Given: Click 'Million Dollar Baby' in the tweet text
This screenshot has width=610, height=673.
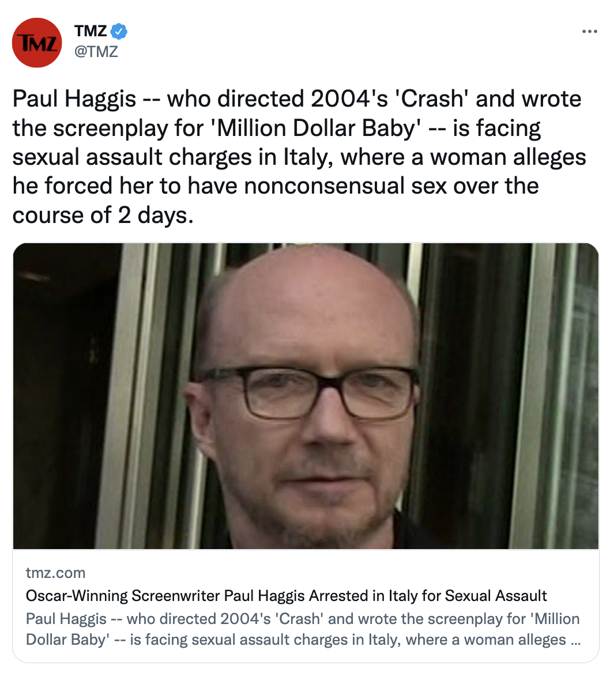Looking at the screenshot, I should coord(316,128).
